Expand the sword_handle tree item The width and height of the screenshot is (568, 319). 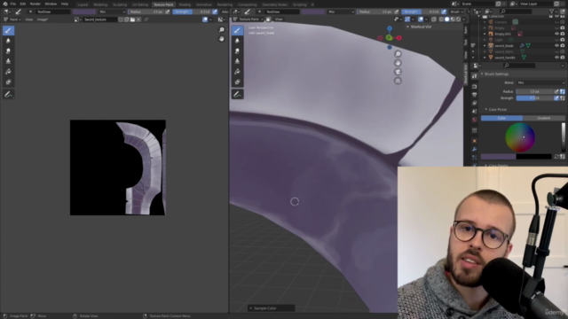485,58
